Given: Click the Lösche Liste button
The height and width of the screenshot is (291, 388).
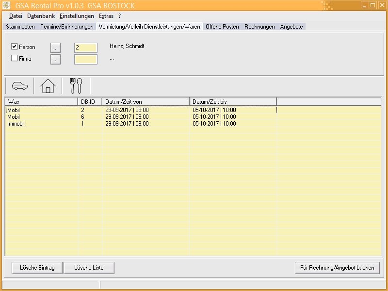Looking at the screenshot, I should [x=90, y=268].
